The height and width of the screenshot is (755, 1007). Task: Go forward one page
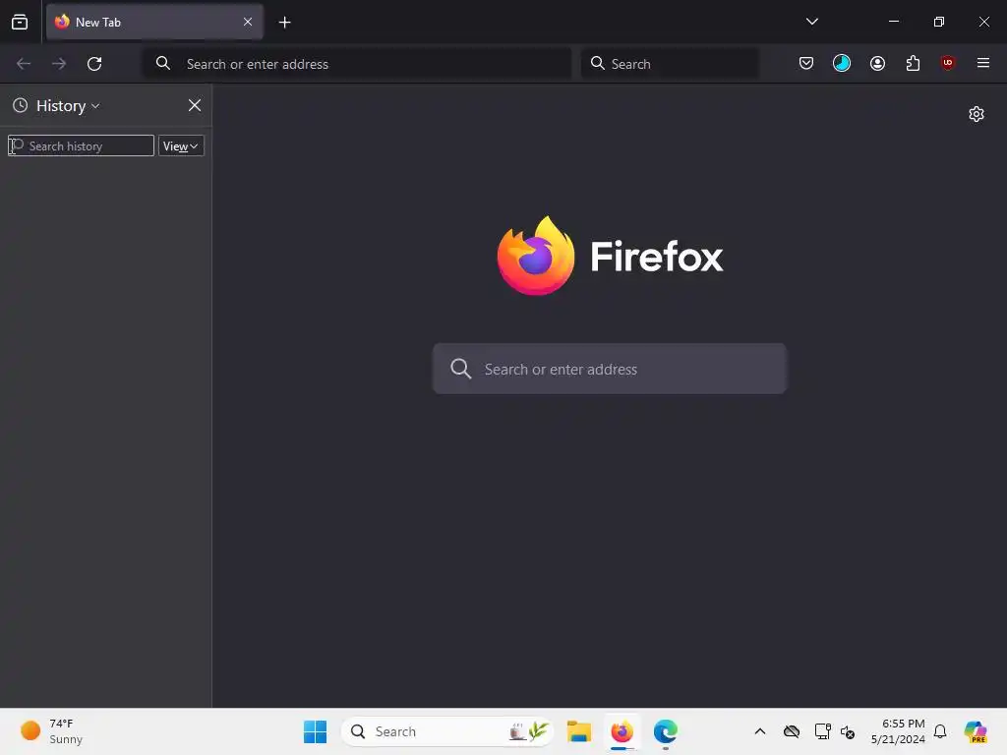pos(59,64)
